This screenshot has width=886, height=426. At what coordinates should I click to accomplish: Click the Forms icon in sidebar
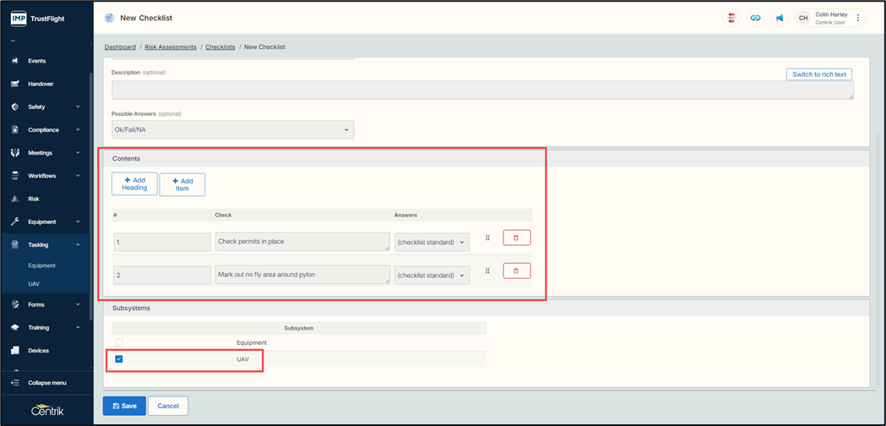click(15, 304)
